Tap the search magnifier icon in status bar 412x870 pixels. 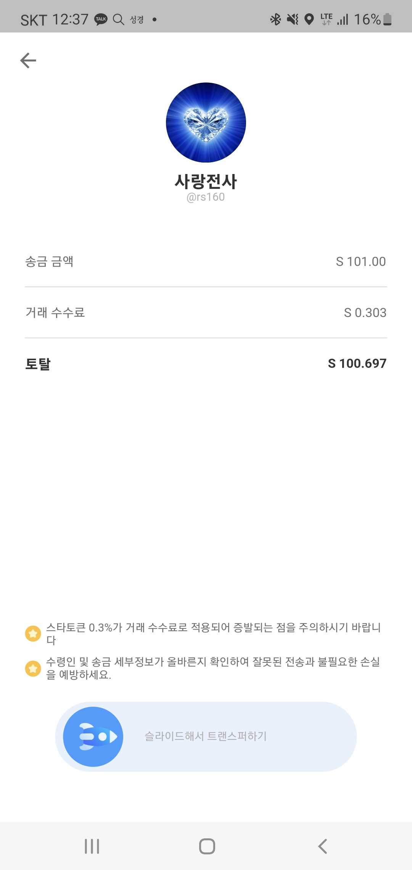(119, 19)
